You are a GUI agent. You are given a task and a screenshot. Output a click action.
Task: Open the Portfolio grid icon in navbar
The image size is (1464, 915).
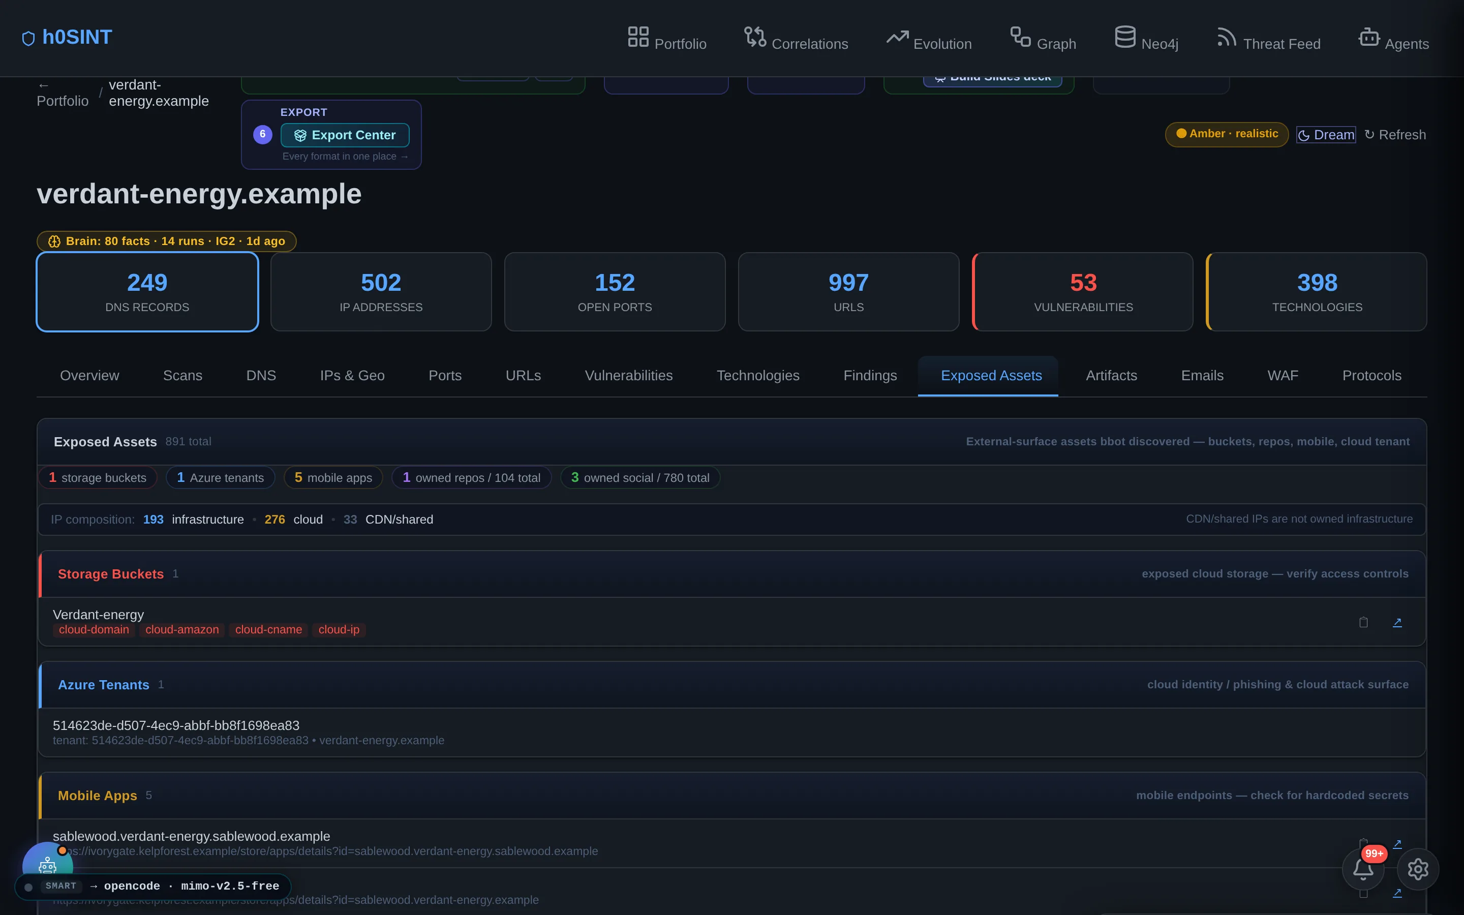pos(637,36)
